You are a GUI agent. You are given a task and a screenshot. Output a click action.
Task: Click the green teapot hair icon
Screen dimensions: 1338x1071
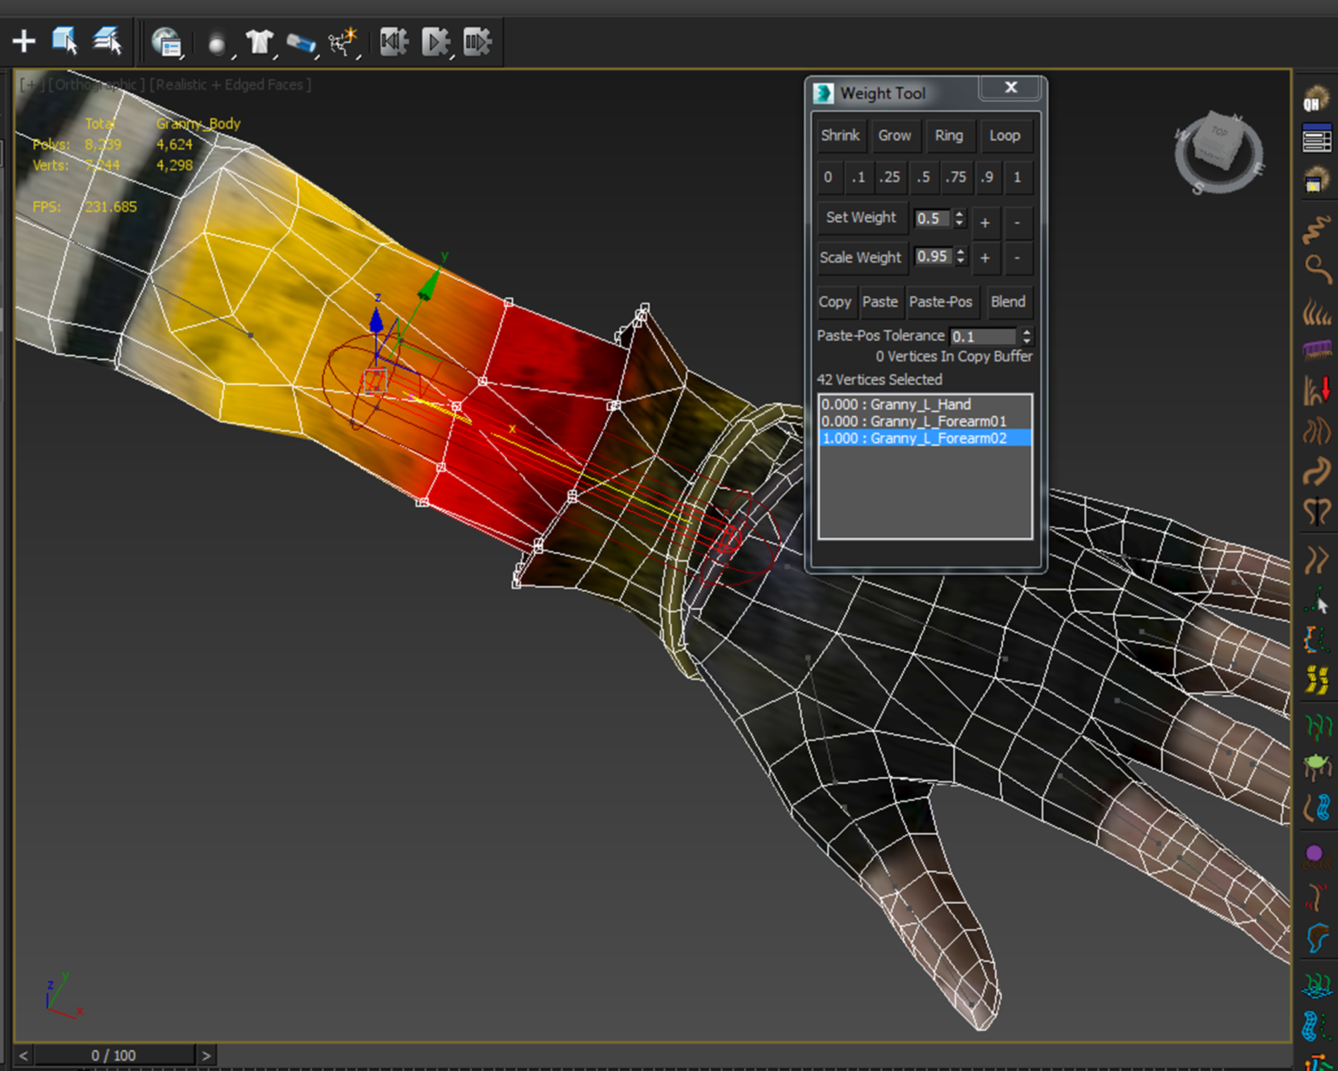1316,766
